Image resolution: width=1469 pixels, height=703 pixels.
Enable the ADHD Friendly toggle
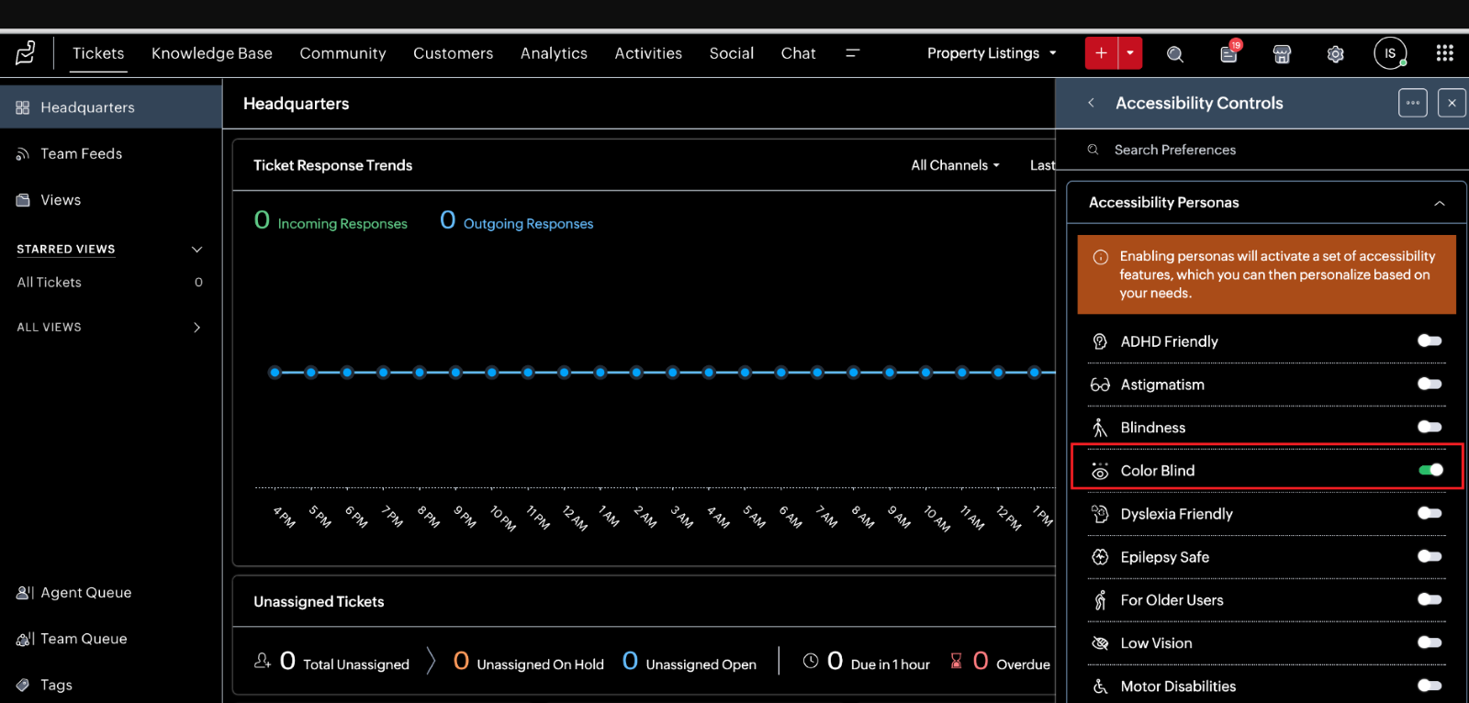(x=1430, y=340)
